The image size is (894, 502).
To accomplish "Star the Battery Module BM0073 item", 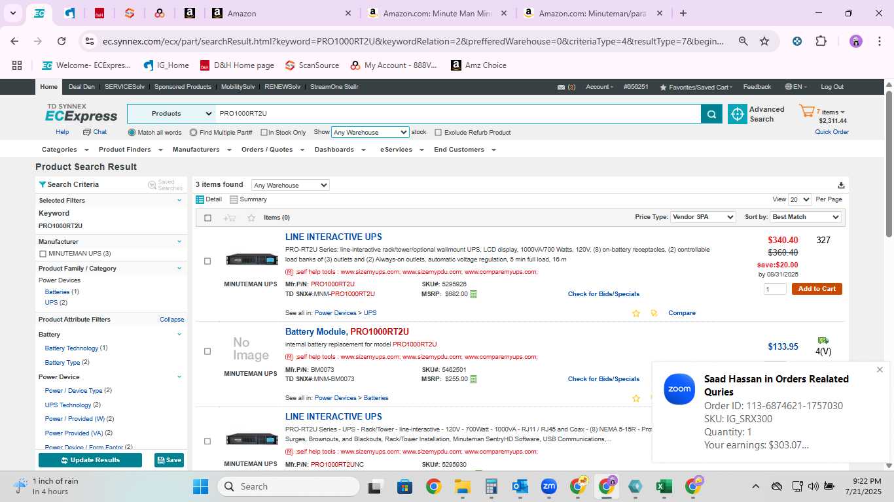I will pyautogui.click(x=635, y=398).
